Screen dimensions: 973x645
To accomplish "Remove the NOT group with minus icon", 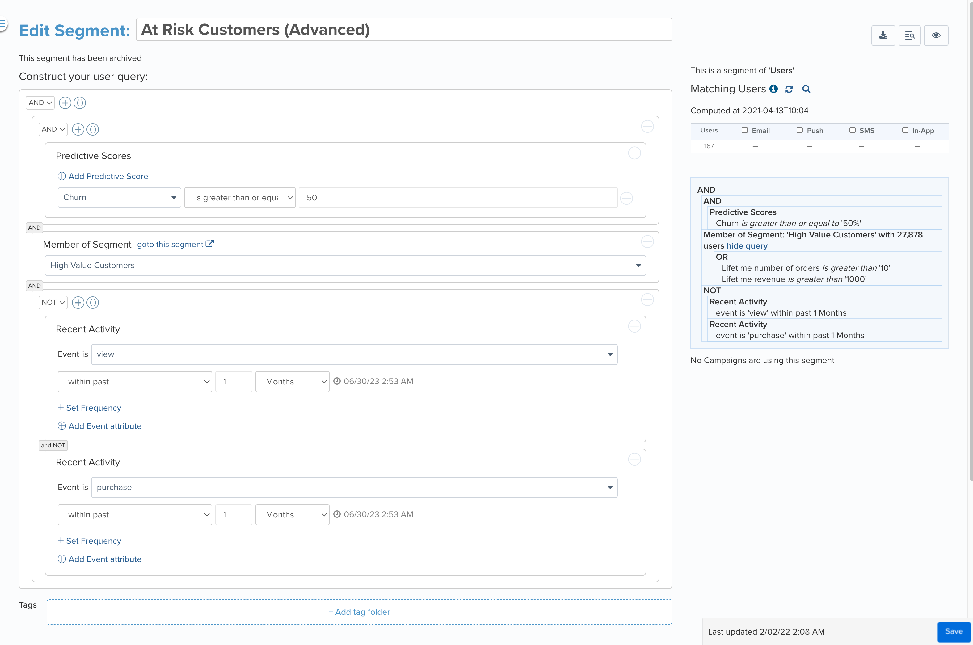I will coord(647,299).
